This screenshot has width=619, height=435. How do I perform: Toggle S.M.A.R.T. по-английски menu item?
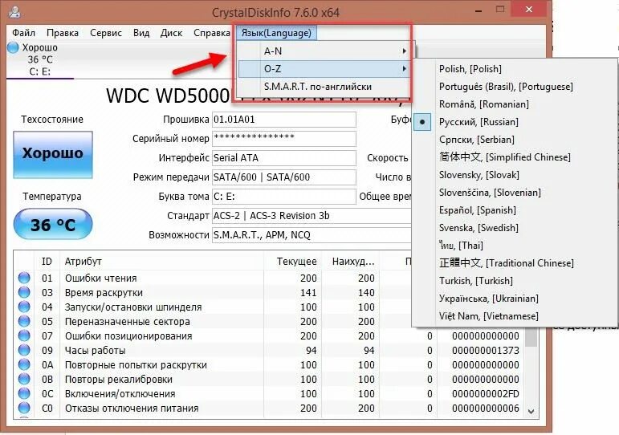tap(324, 87)
